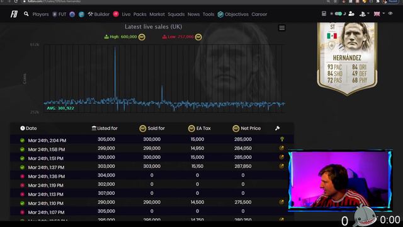Open the Career menu

[259, 15]
